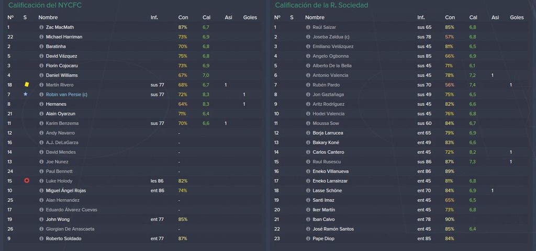Screen dimensions: 536x251
Task: Click Calificación del NYCFC heading
Action: click(45, 5)
